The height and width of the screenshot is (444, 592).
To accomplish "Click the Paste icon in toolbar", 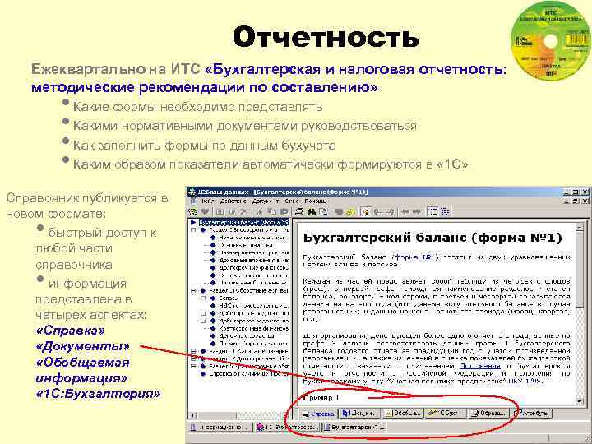I will tap(284, 212).
